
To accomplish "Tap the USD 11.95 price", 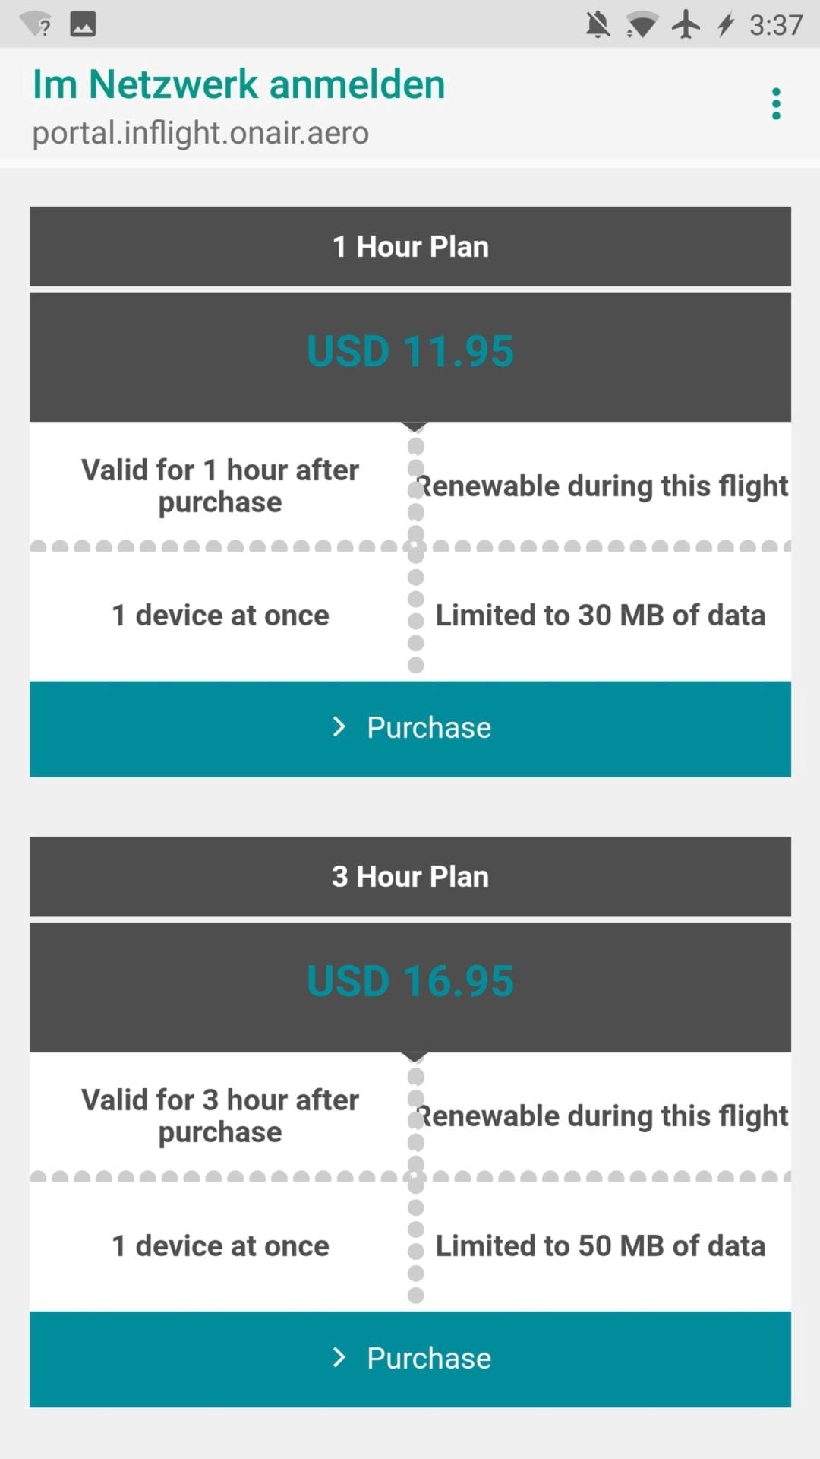I will 410,352.
